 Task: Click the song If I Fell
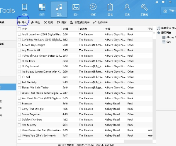[26, 77]
